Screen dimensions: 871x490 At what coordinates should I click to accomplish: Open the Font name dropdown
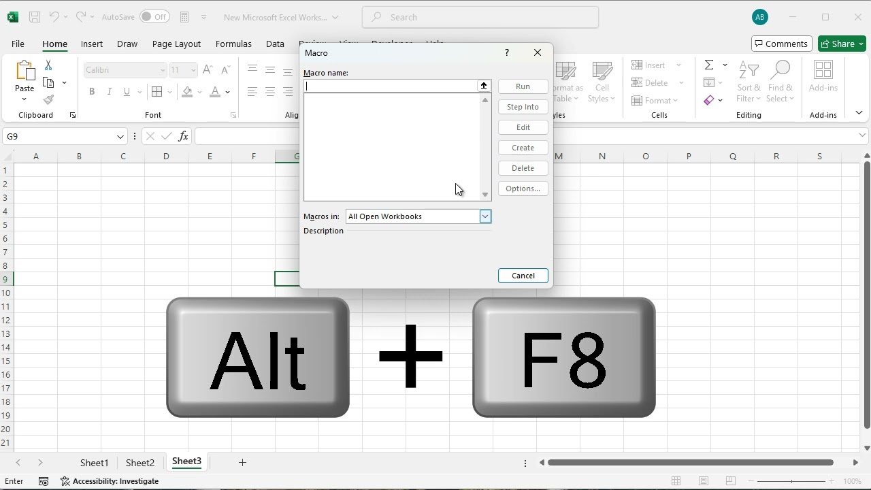(162, 70)
